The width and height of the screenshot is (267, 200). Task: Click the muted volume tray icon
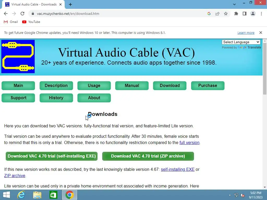click(242, 195)
